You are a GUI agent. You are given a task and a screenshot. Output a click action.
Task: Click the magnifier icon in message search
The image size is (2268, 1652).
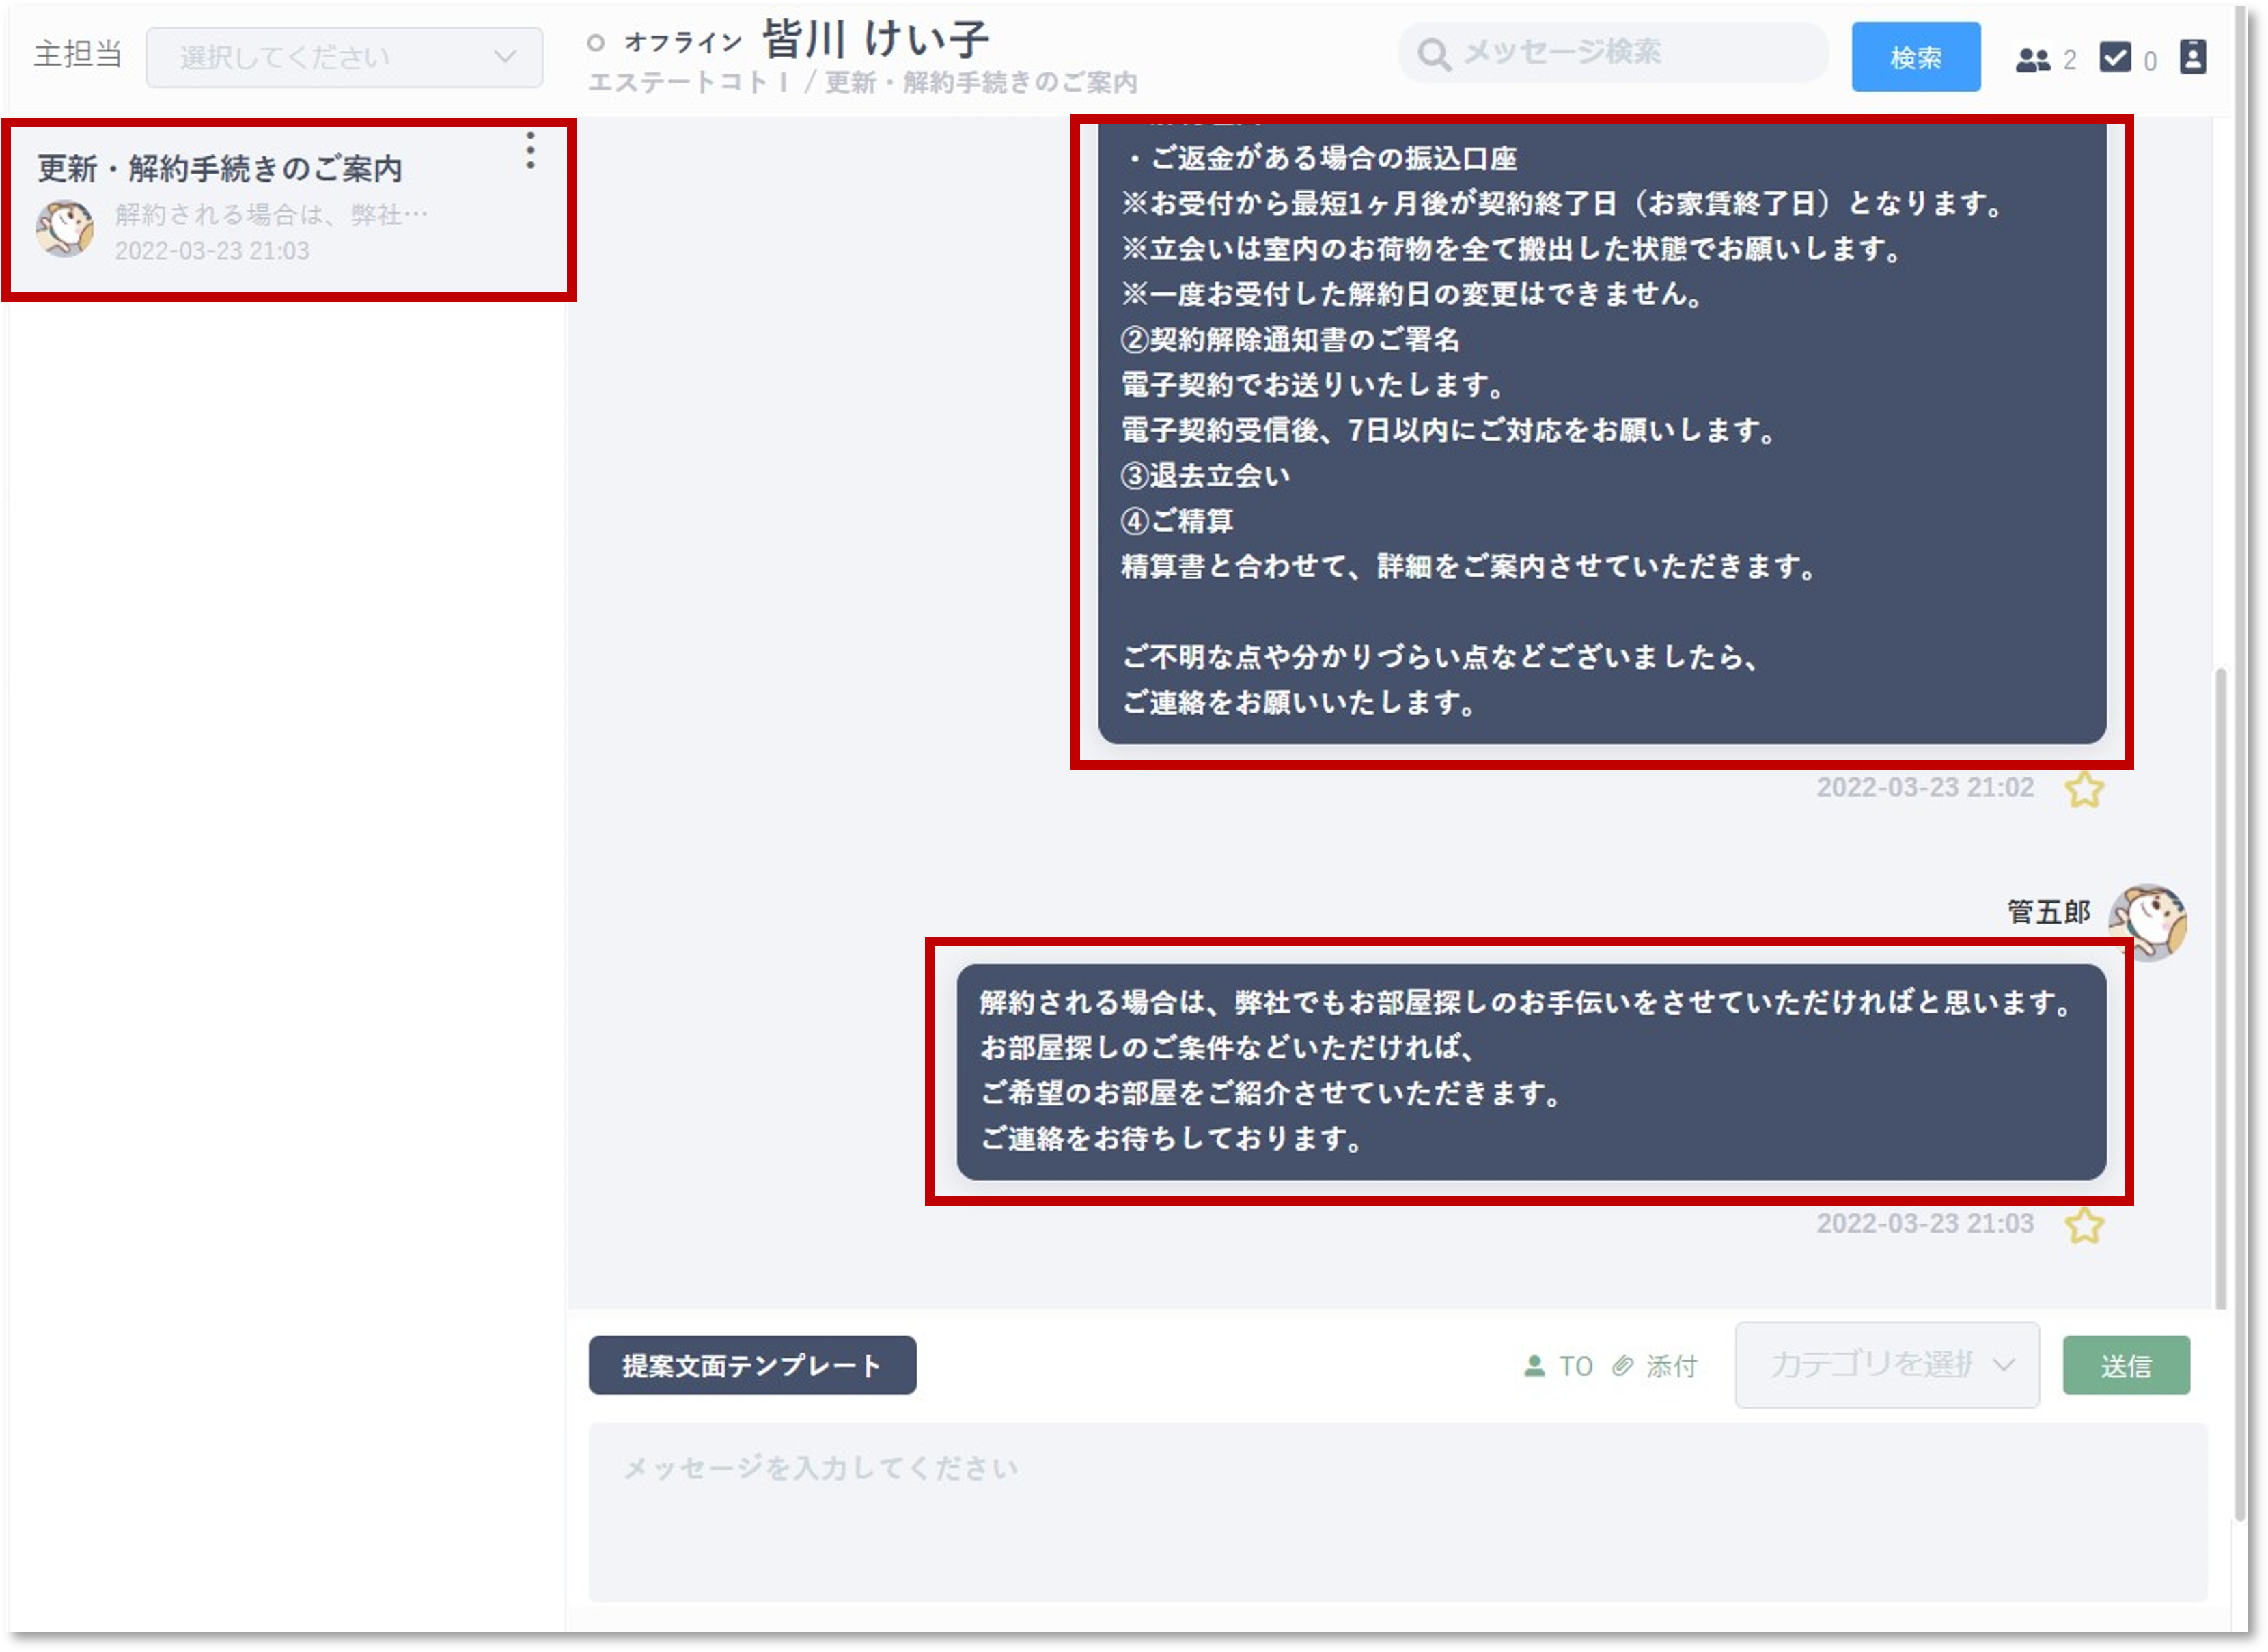coord(1433,55)
